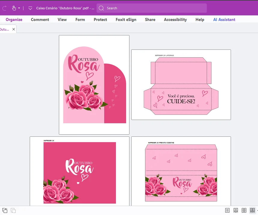The width and height of the screenshot is (258, 215).
Task: Open the Hand tool dropdown arrow
Action: pos(19,8)
